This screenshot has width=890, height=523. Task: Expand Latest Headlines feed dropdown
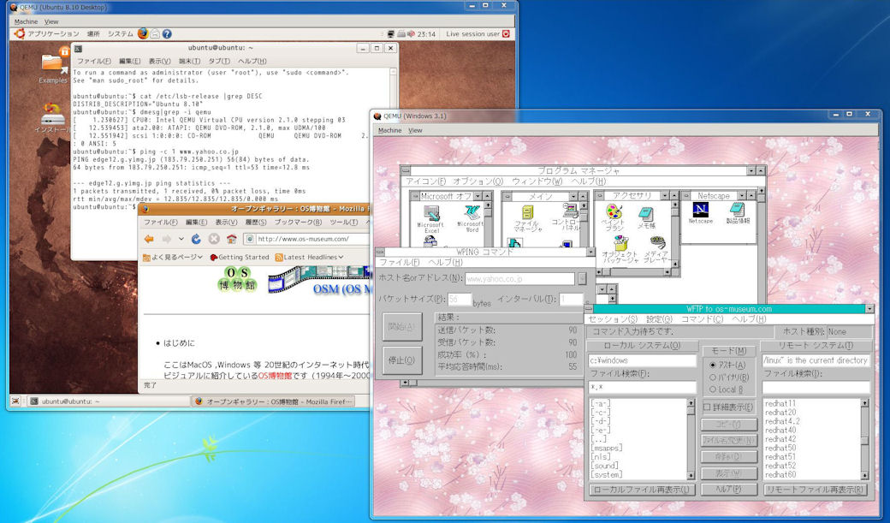pos(341,258)
